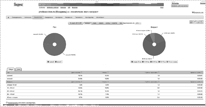Select the pie chart view icon
Viewport: 206px width, 107px height.
click(191, 22)
